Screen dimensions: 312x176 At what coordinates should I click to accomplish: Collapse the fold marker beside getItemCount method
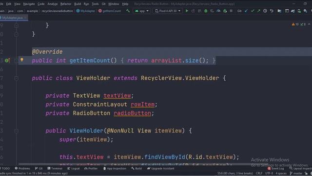(x=16, y=61)
